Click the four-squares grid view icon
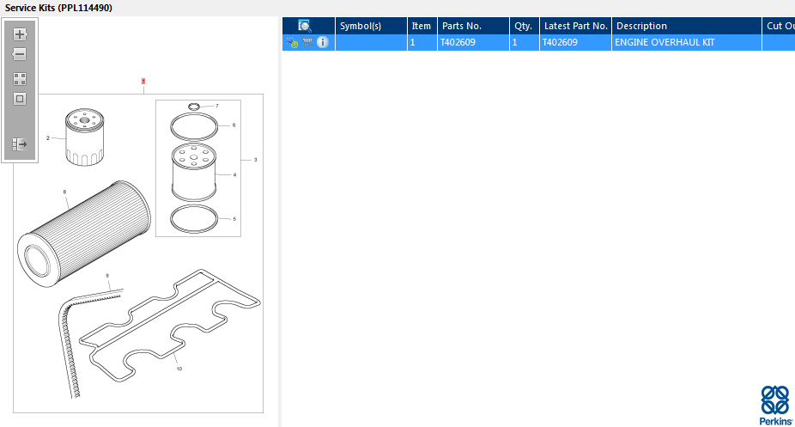This screenshot has height=427, width=795. pos(20,79)
